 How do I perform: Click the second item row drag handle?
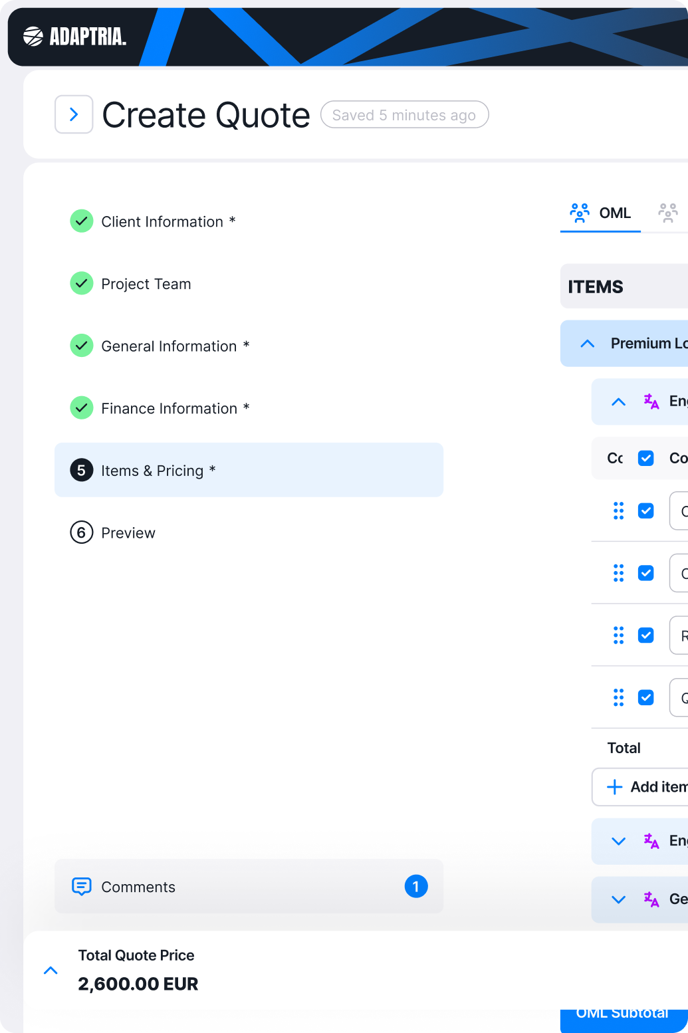(x=618, y=573)
